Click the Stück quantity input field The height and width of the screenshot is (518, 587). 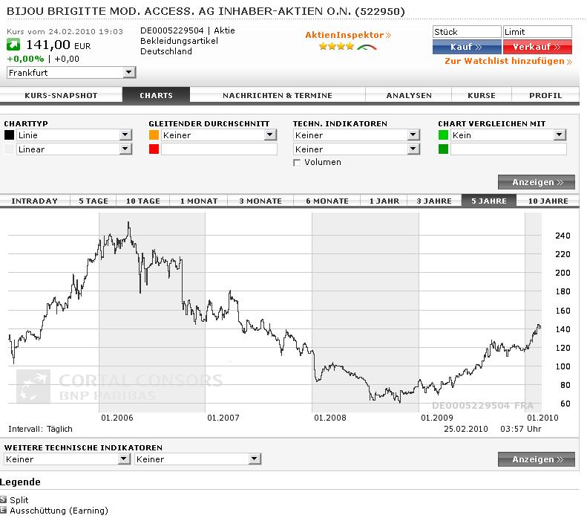467,32
